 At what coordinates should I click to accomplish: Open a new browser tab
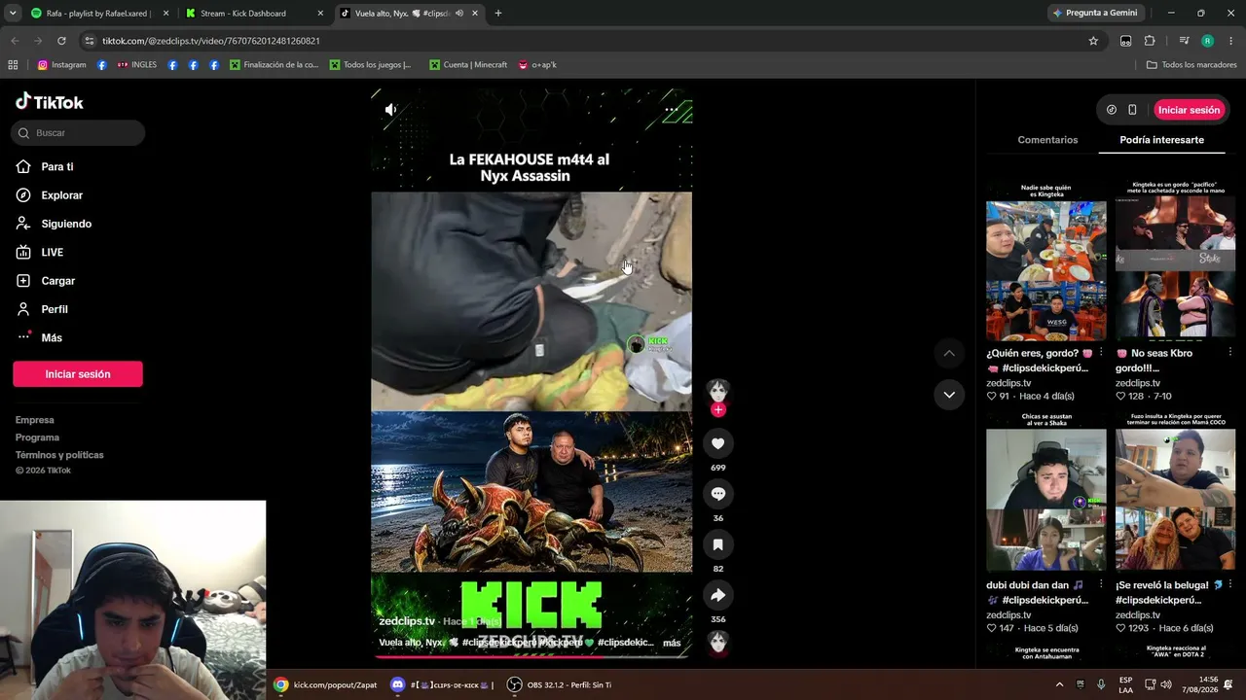pos(498,14)
